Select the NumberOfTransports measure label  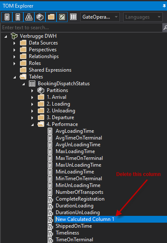coord(79,192)
